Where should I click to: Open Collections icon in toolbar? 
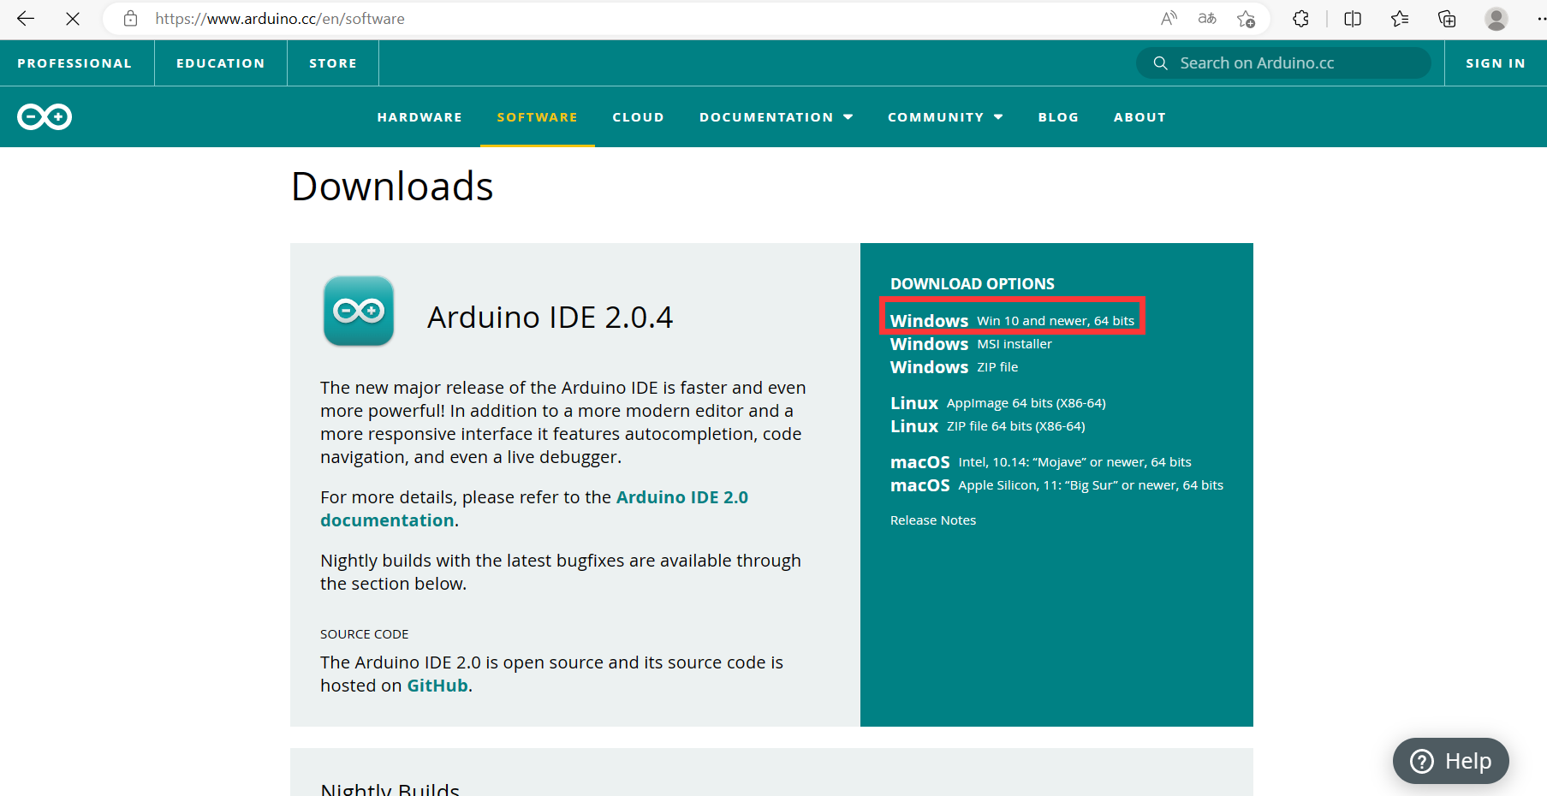pyautogui.click(x=1447, y=19)
